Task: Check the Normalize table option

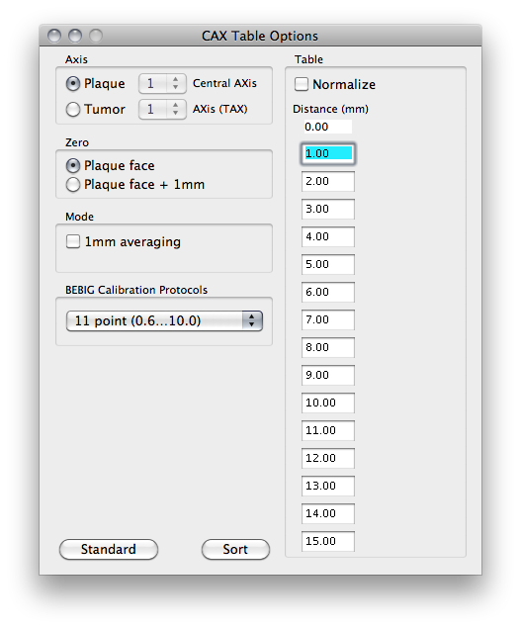Action: tap(302, 84)
